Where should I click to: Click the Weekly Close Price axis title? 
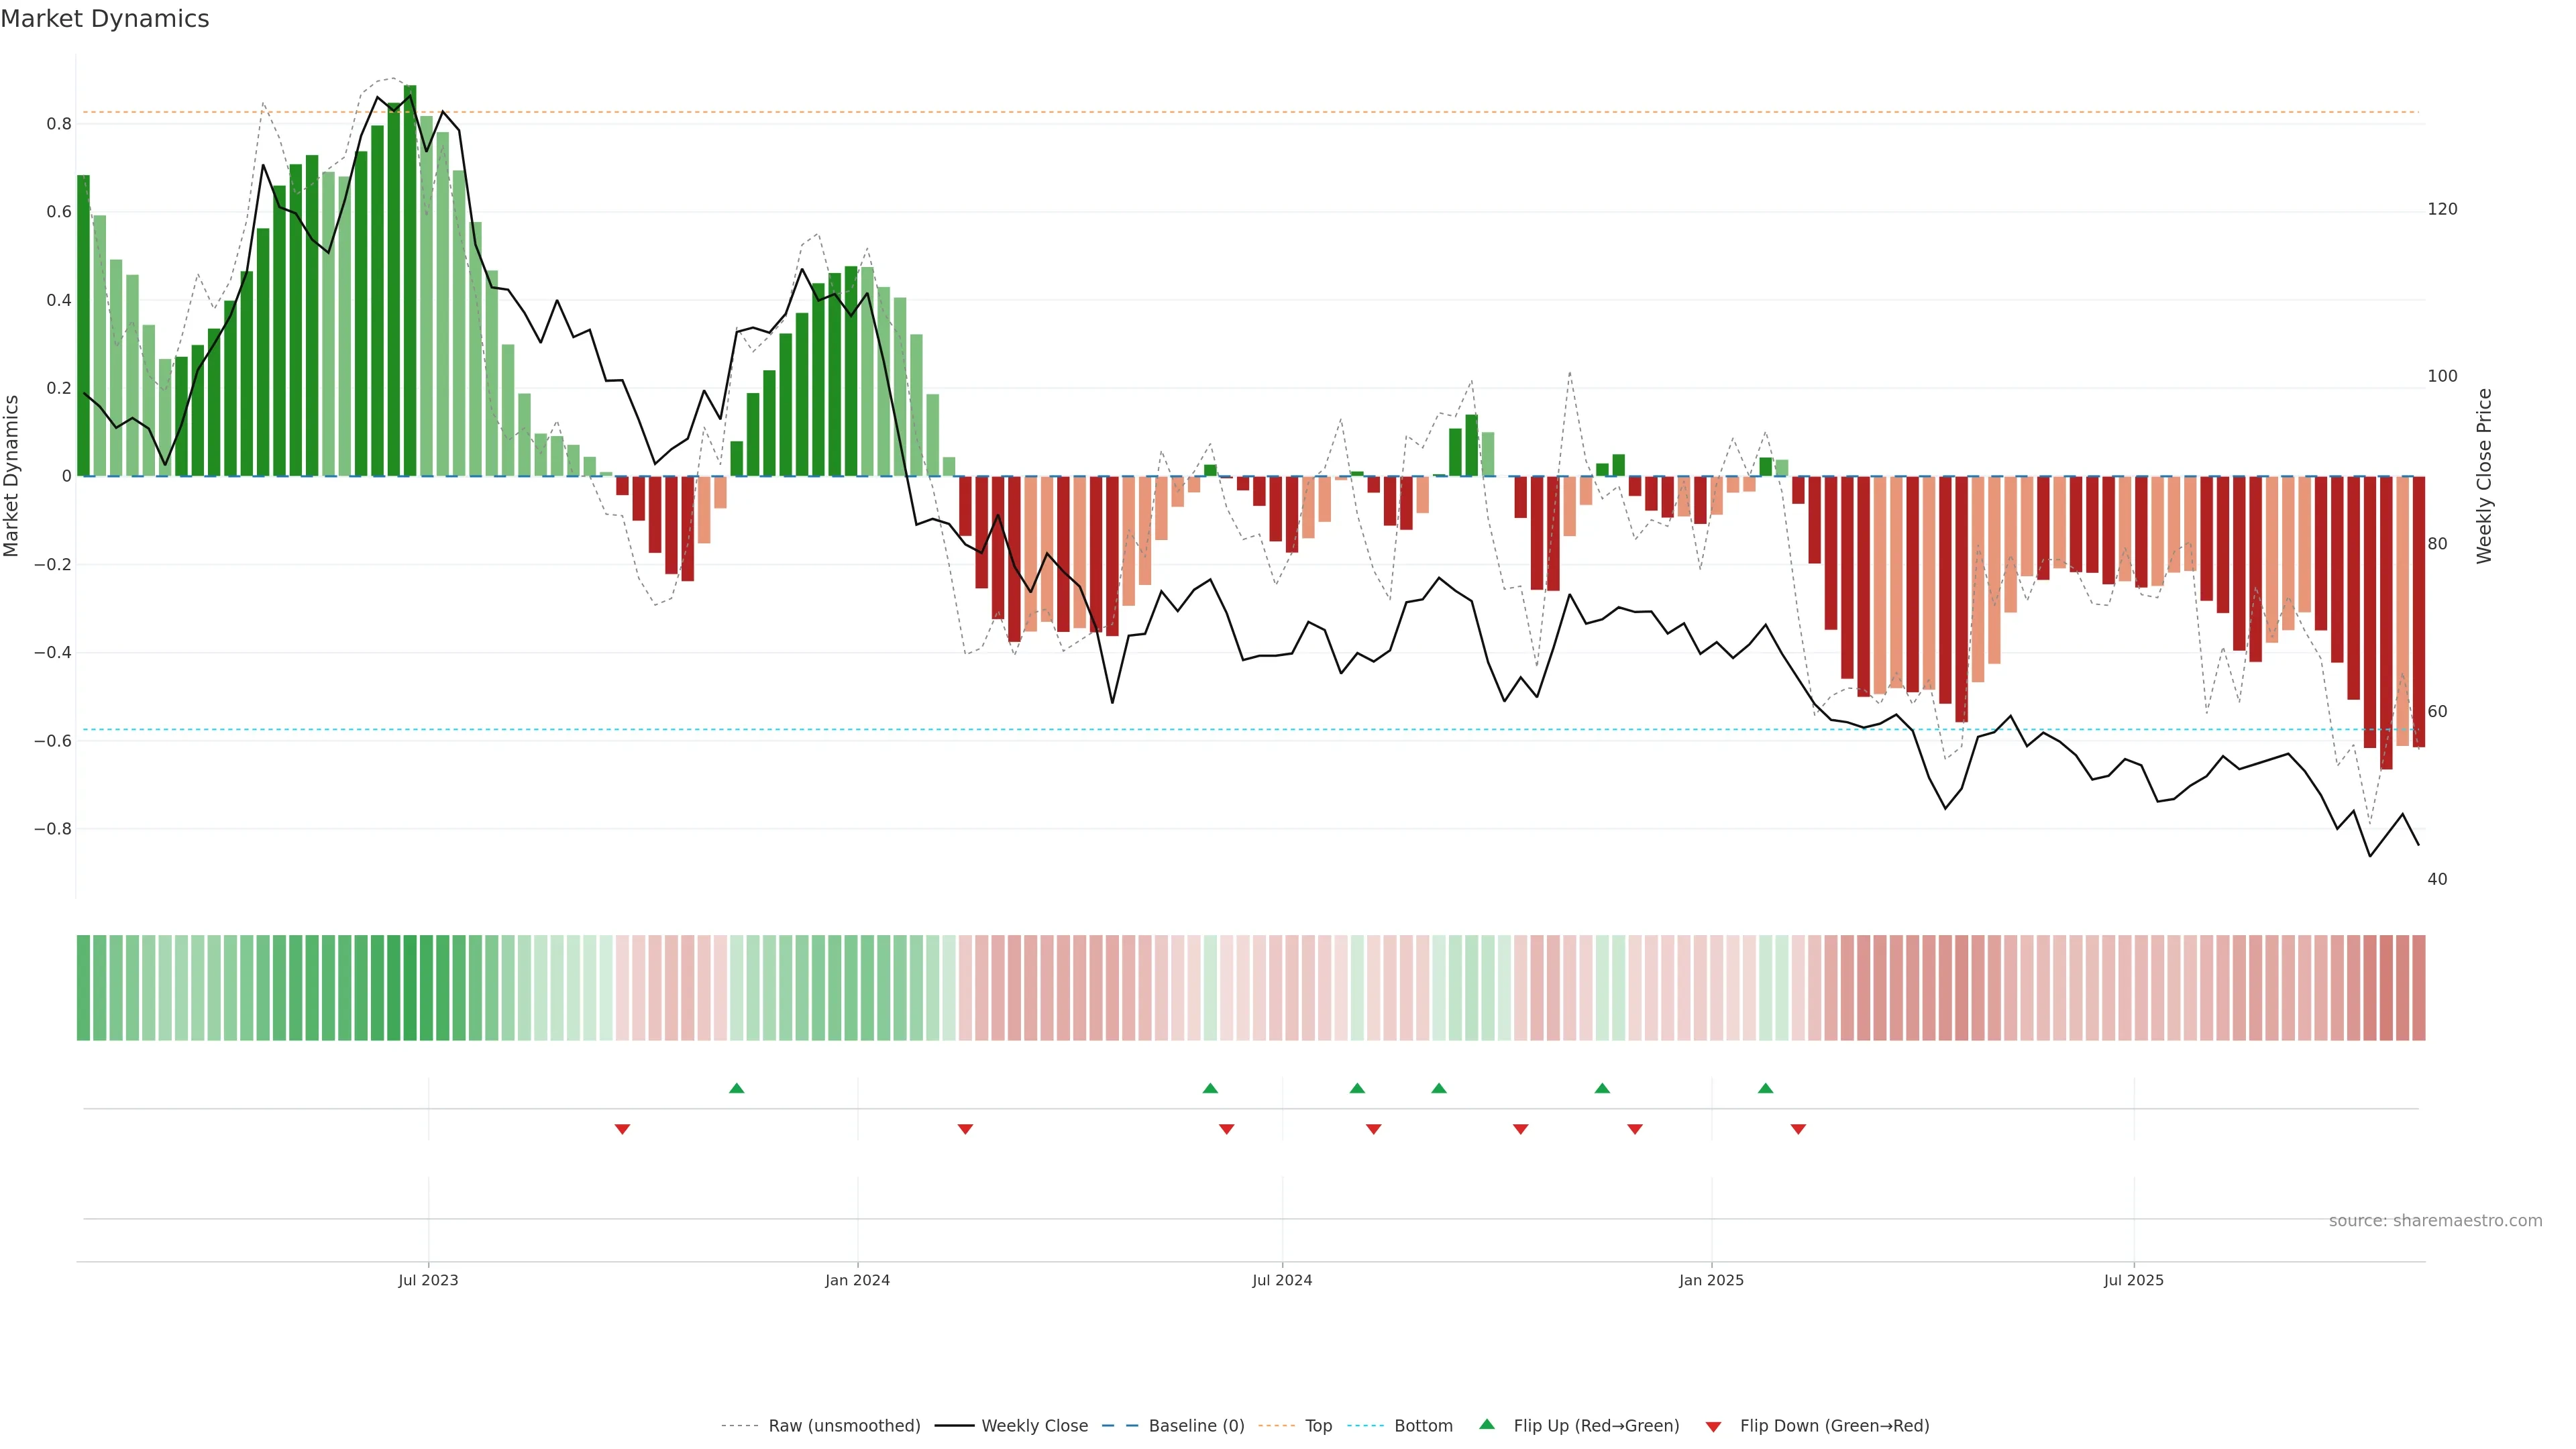point(2484,476)
